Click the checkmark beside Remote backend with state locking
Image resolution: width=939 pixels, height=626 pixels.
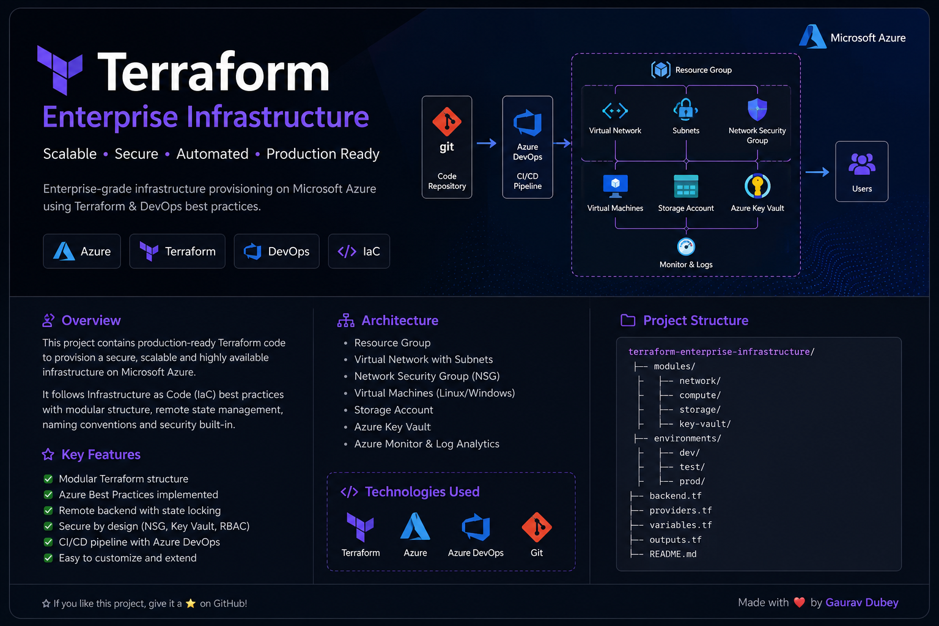pyautogui.click(x=48, y=510)
